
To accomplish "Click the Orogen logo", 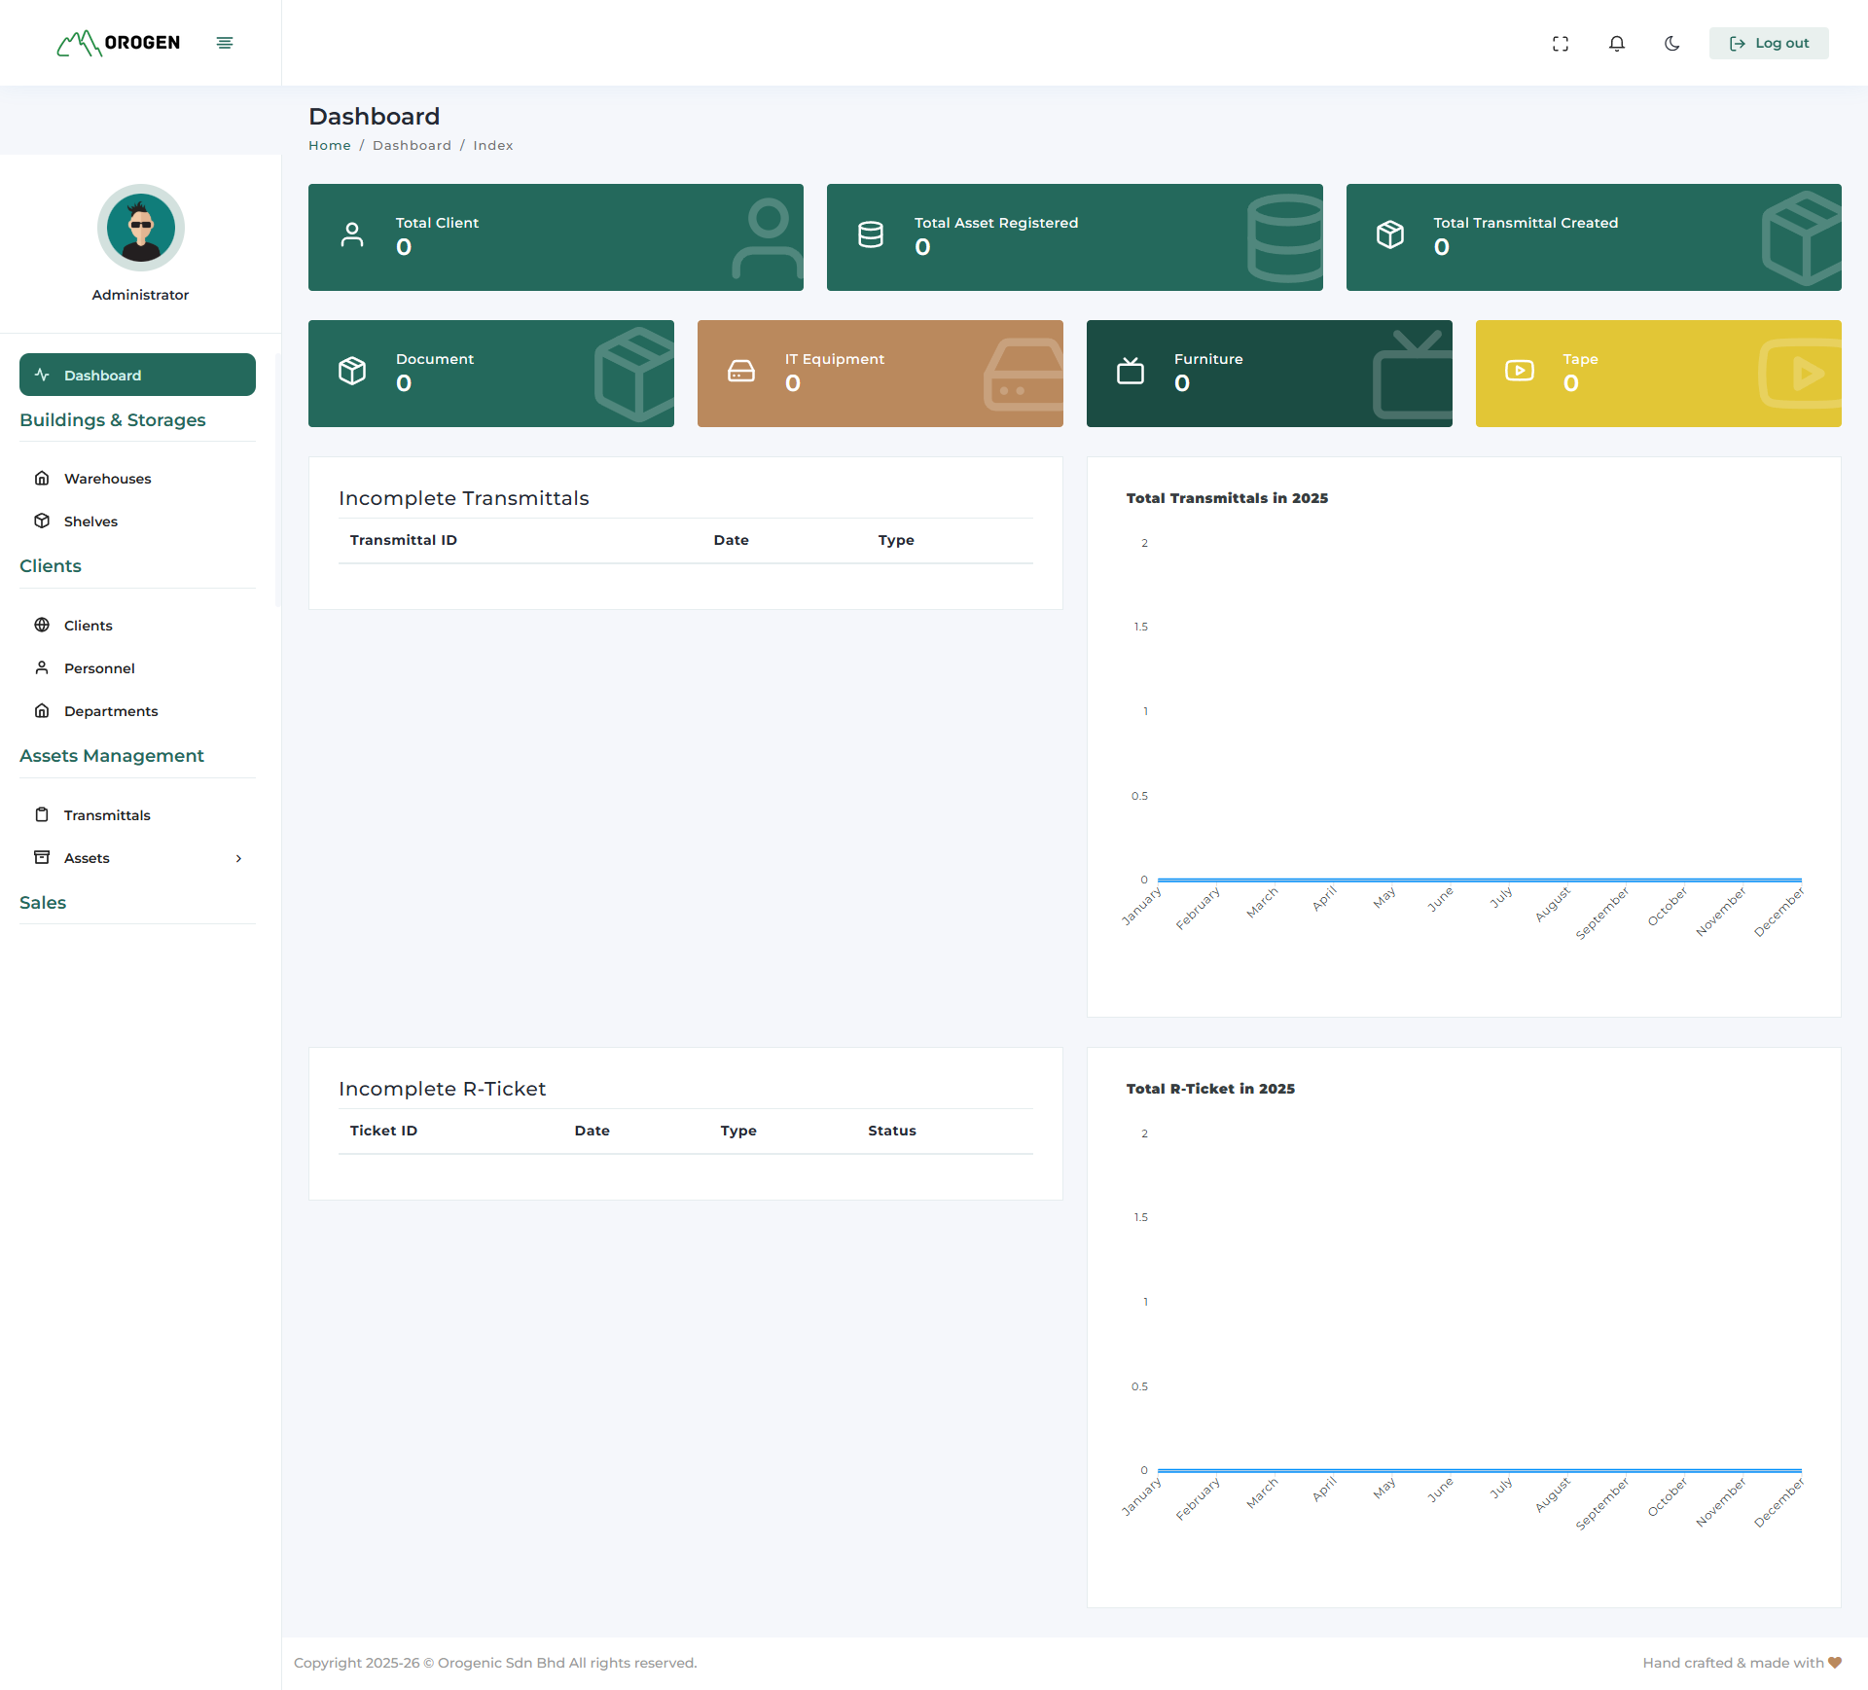I will click(119, 43).
